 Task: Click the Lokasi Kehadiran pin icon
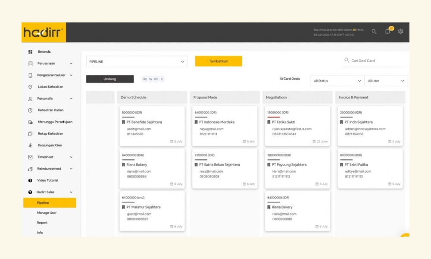click(x=30, y=87)
